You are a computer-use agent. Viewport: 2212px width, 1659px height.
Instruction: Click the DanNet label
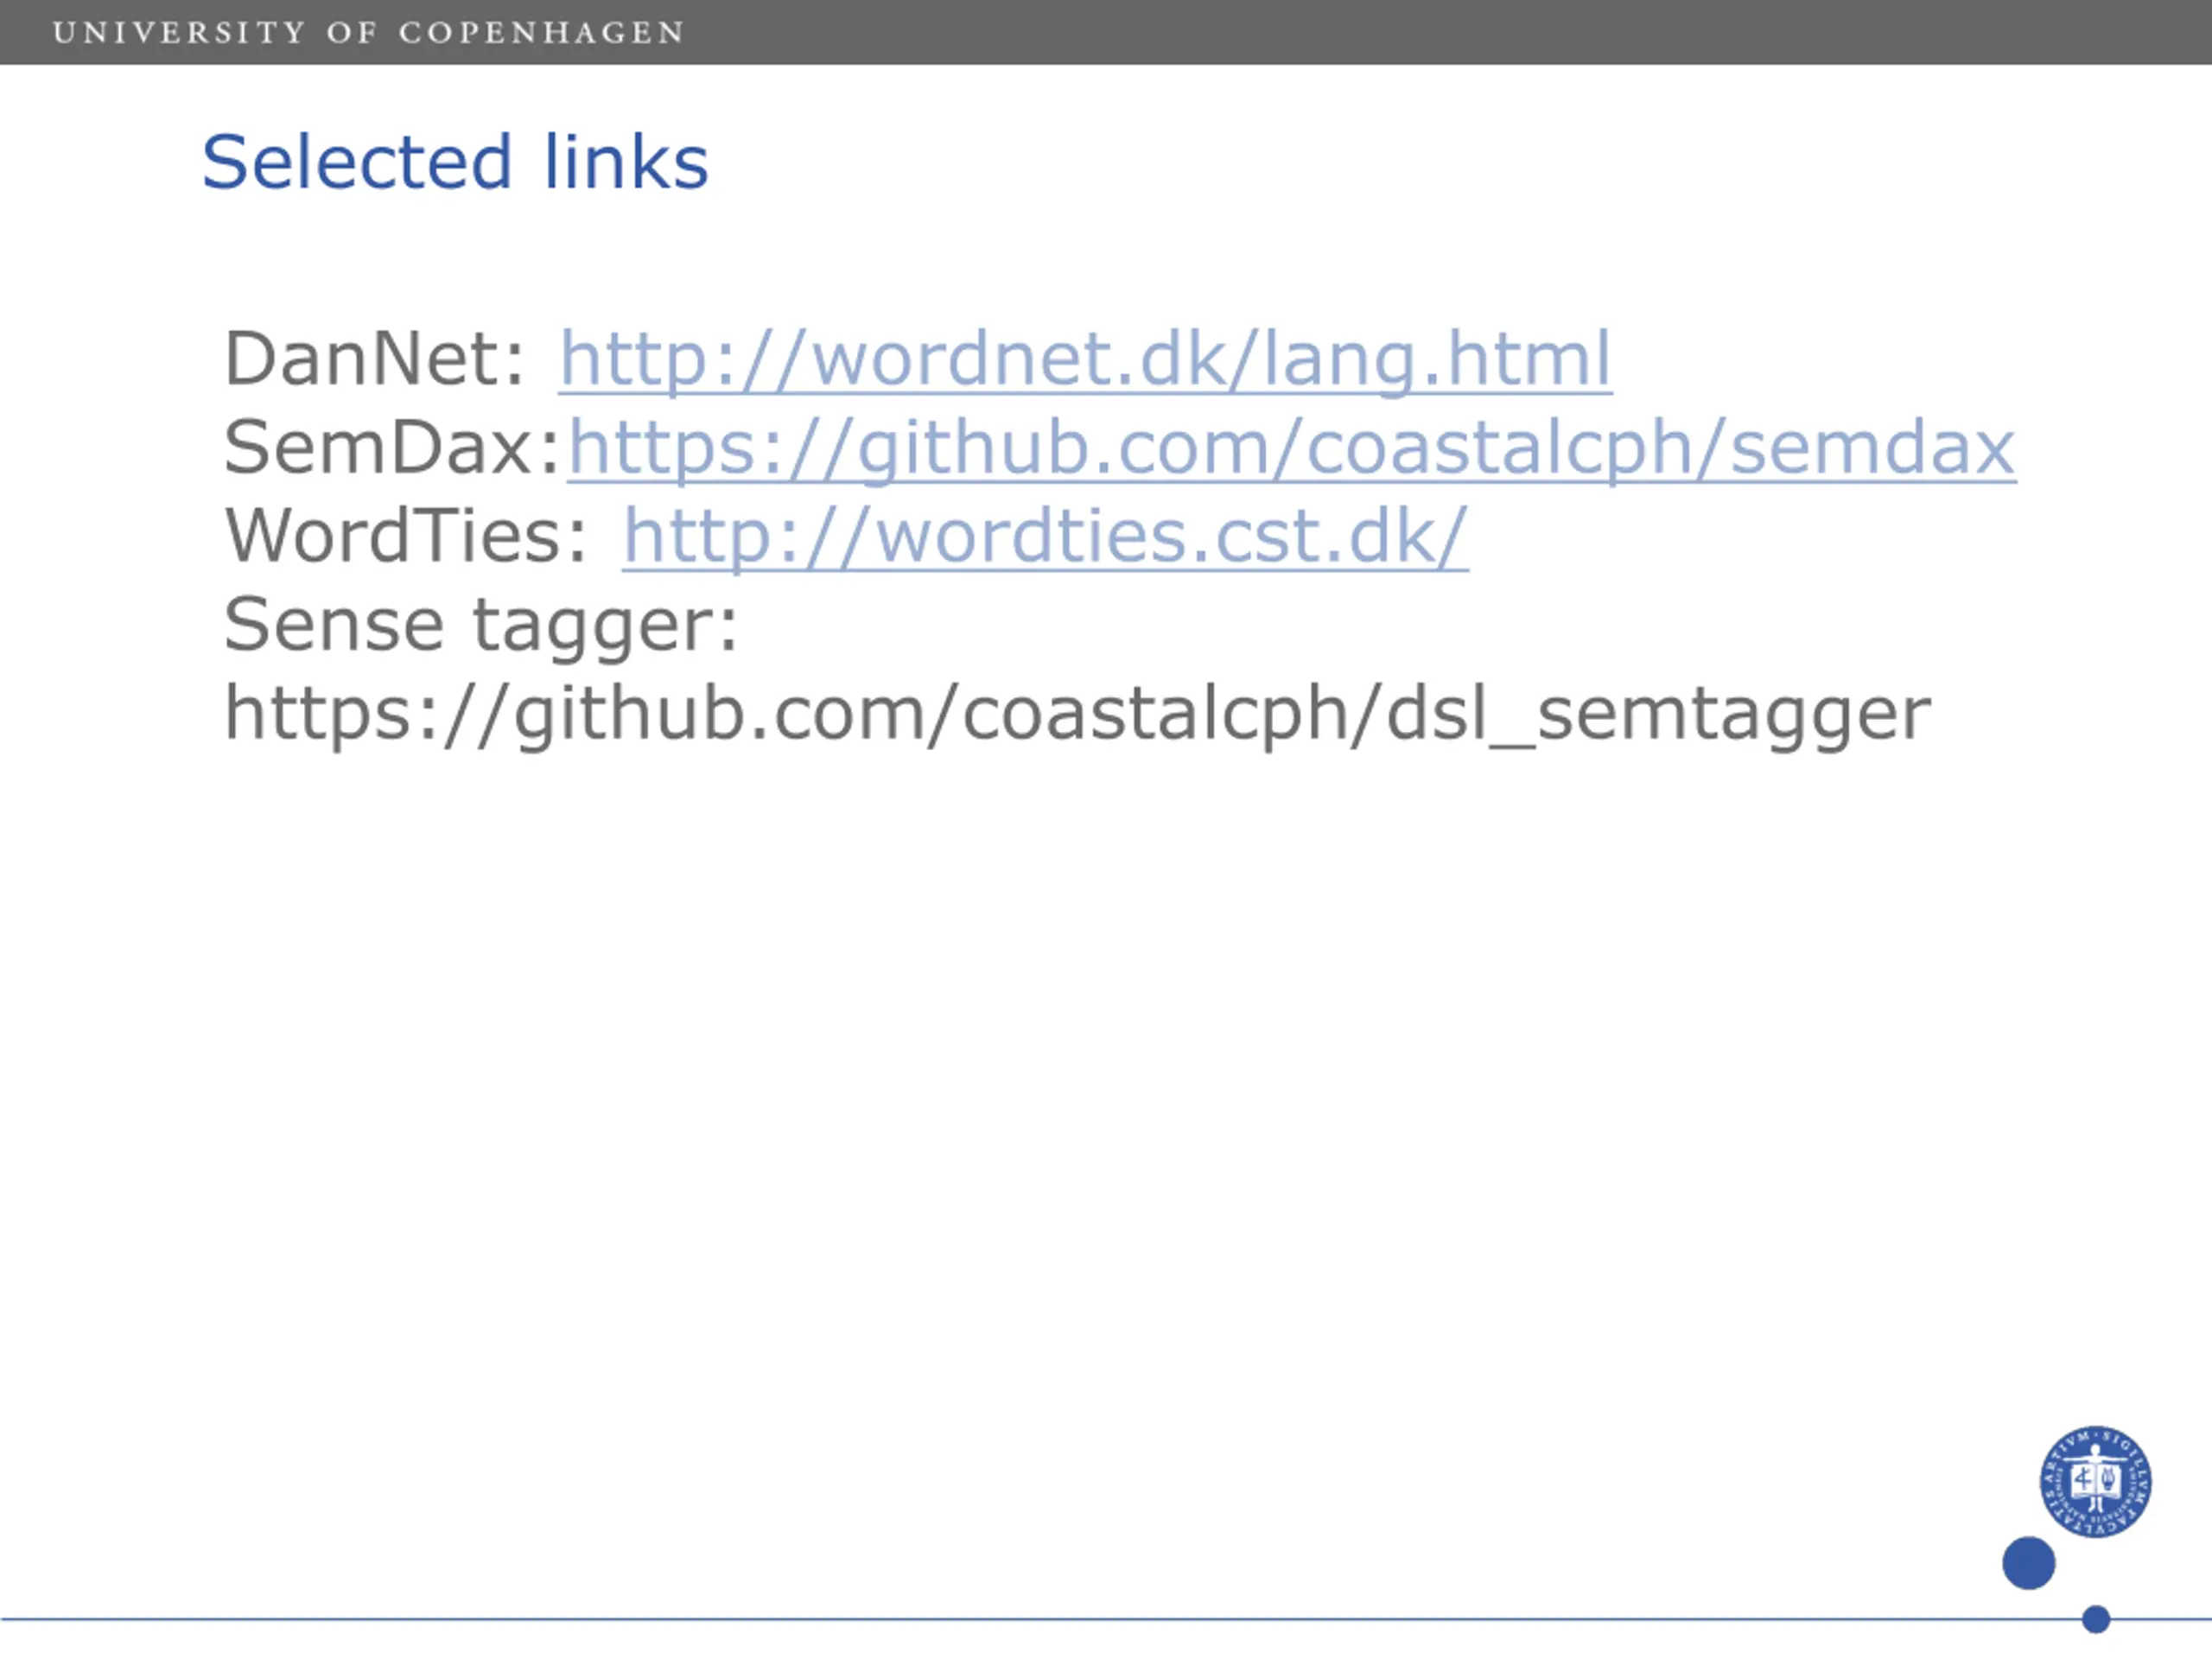[x=374, y=359]
